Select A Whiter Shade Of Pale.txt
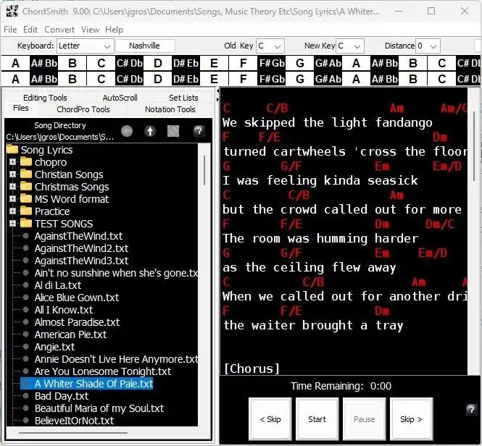This screenshot has width=482, height=446. tap(94, 384)
